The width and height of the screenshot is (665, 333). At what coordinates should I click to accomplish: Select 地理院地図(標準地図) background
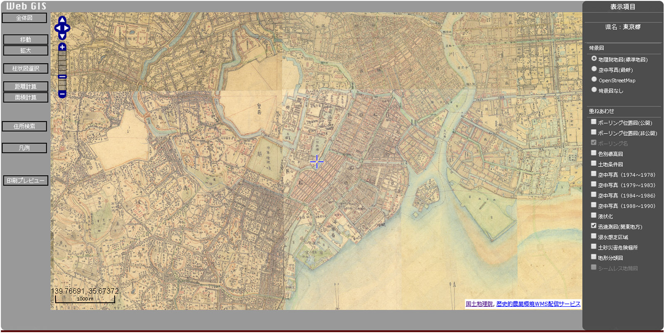594,59
